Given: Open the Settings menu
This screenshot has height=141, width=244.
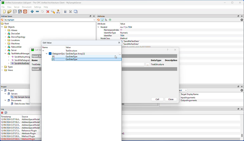Looking at the screenshot, I should [37, 7].
